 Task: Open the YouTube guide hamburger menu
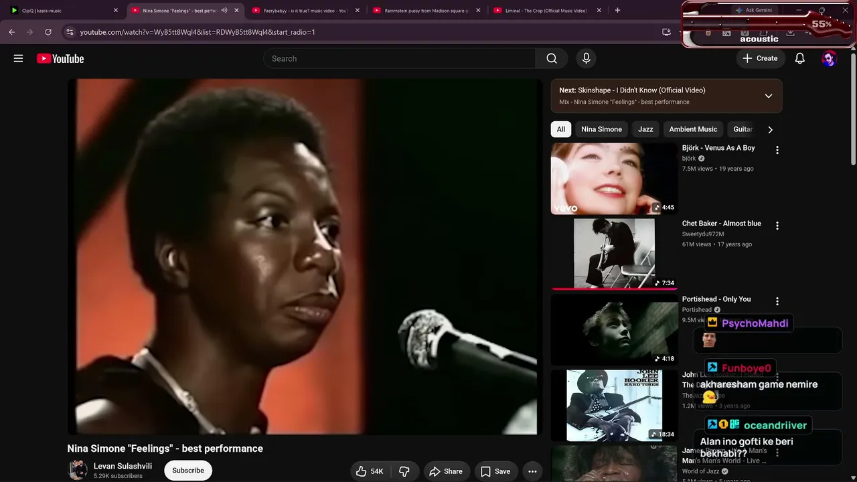(x=18, y=58)
